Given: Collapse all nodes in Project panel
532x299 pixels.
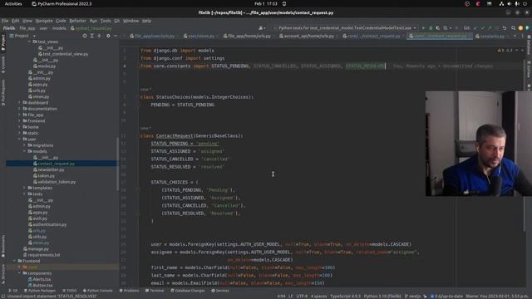Looking at the screenshot, I should coord(99,36).
